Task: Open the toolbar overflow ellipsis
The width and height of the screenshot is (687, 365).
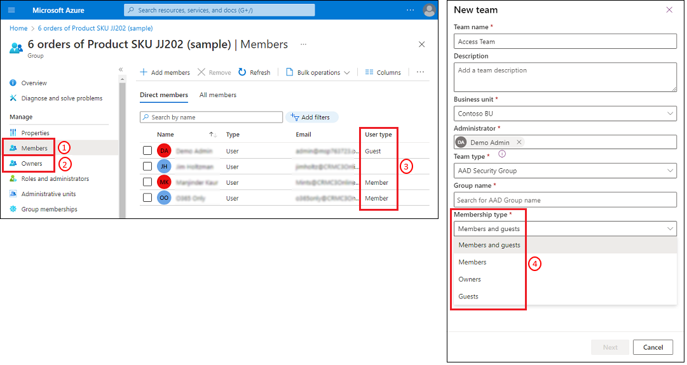Action: [420, 72]
